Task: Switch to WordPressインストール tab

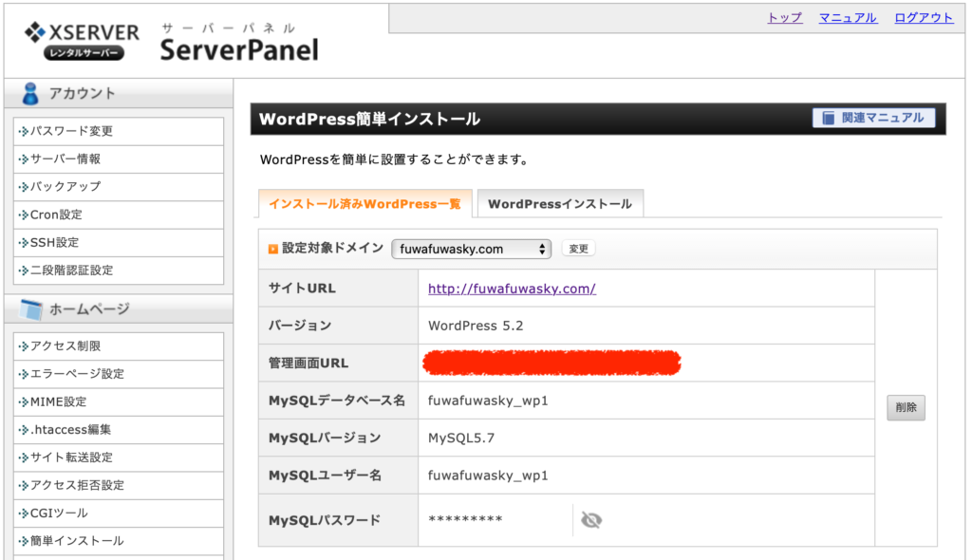Action: click(x=560, y=204)
